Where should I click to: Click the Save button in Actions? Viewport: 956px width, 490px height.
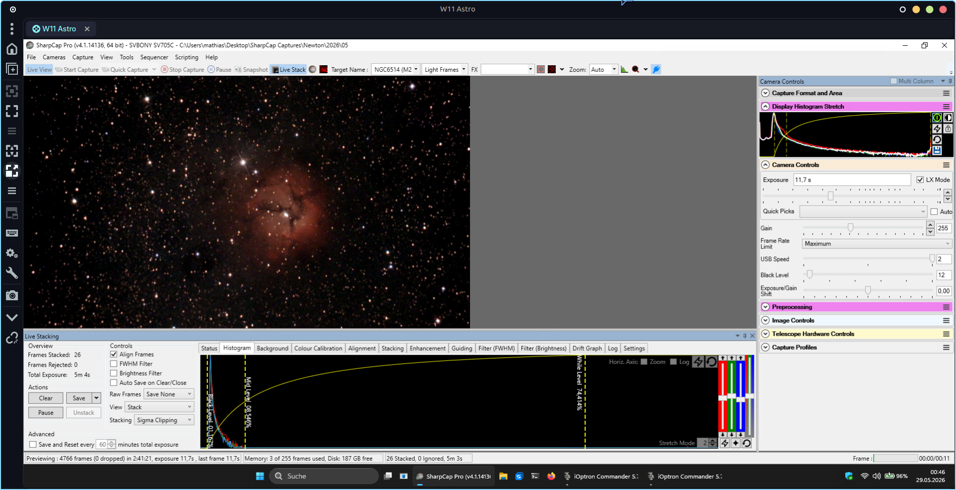79,398
